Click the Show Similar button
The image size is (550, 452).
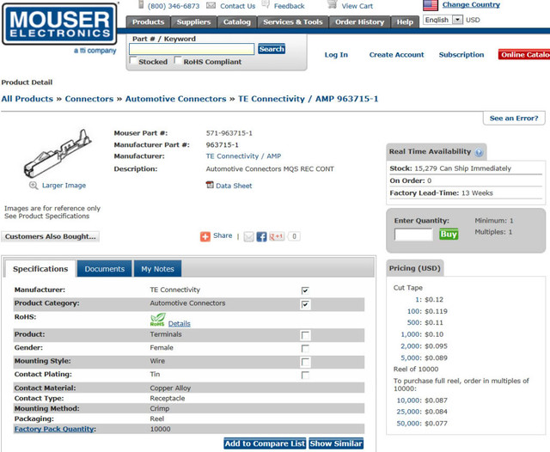tap(336, 443)
